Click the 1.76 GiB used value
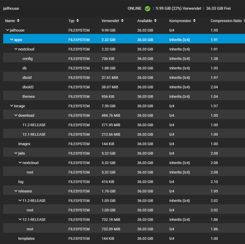This screenshot has height=244, width=245. [x=109, y=191]
